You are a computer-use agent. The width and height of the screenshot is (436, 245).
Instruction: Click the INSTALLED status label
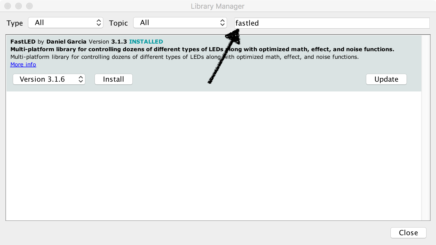click(146, 42)
